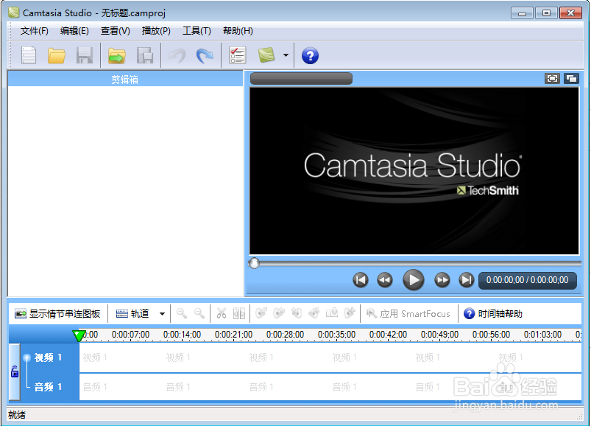Click 显示情节串连图板 button

coord(57,313)
